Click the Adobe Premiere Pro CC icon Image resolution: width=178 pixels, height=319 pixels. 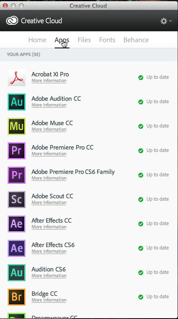click(17, 151)
